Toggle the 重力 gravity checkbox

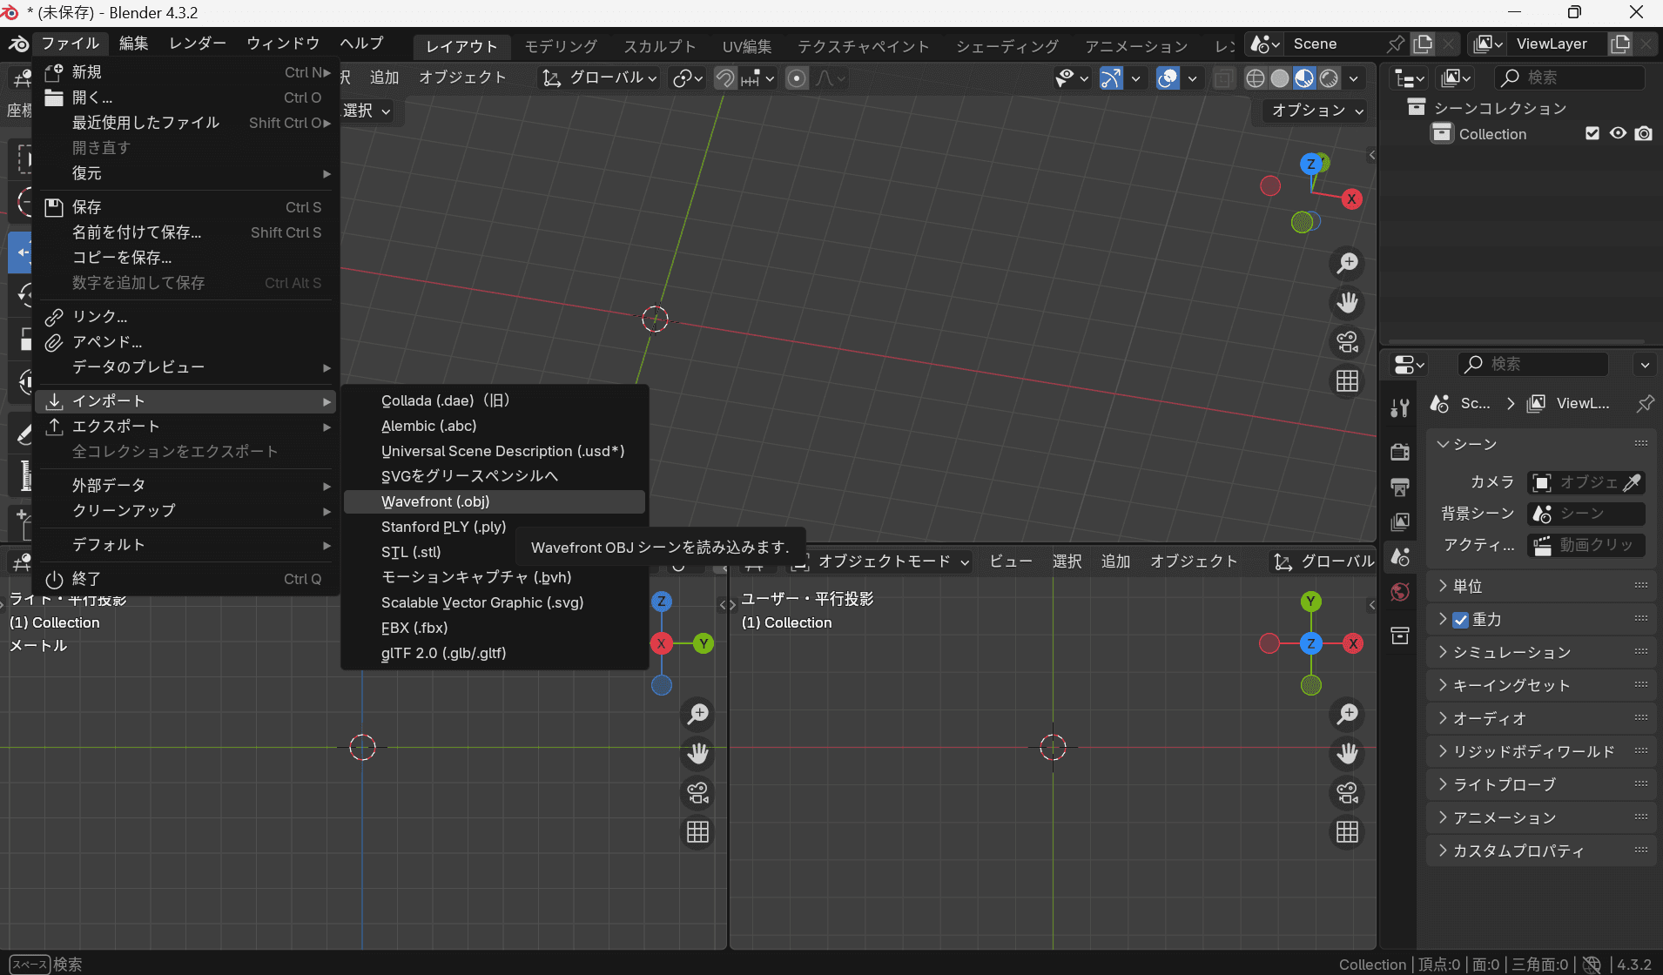tap(1461, 620)
